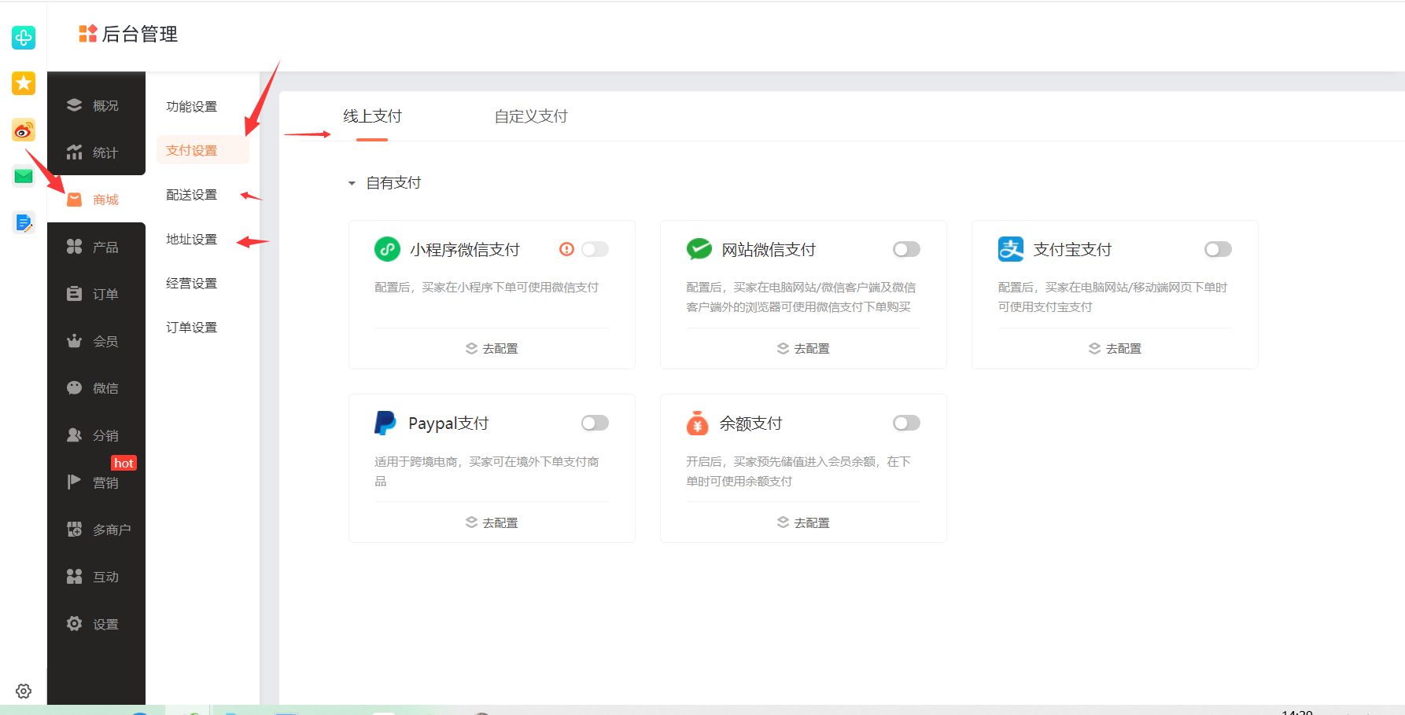Enable the 网站微信支付 switch

[907, 249]
